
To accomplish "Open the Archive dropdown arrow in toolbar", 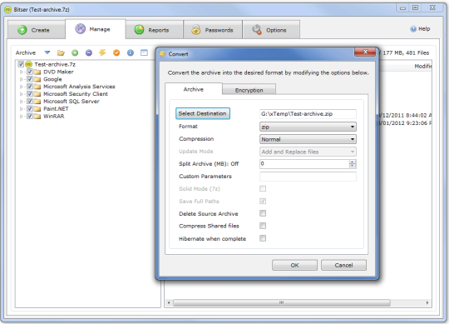I will (47, 52).
